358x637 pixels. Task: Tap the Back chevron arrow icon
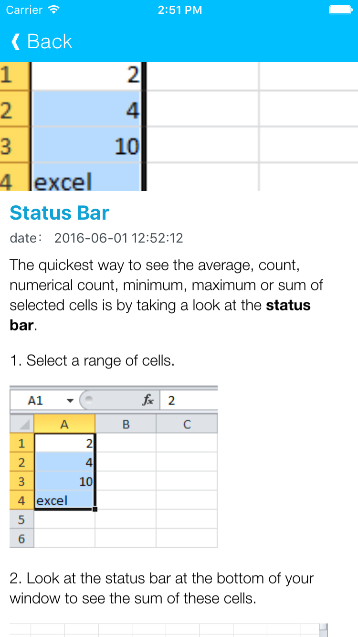coord(16,42)
